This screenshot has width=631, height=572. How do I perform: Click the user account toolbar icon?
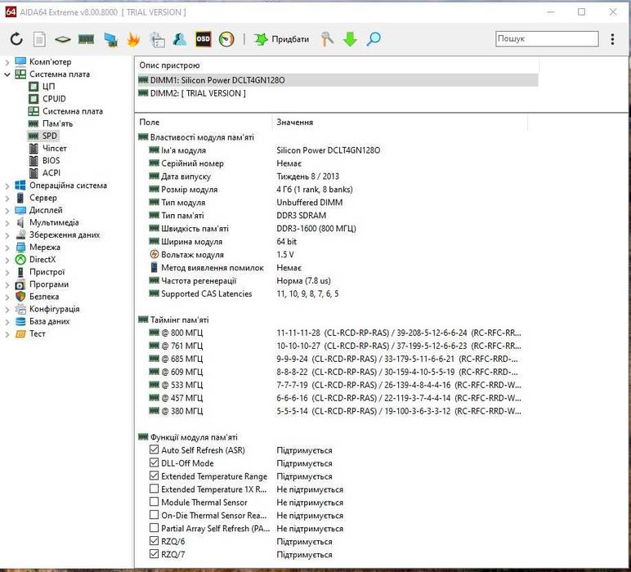coord(180,39)
